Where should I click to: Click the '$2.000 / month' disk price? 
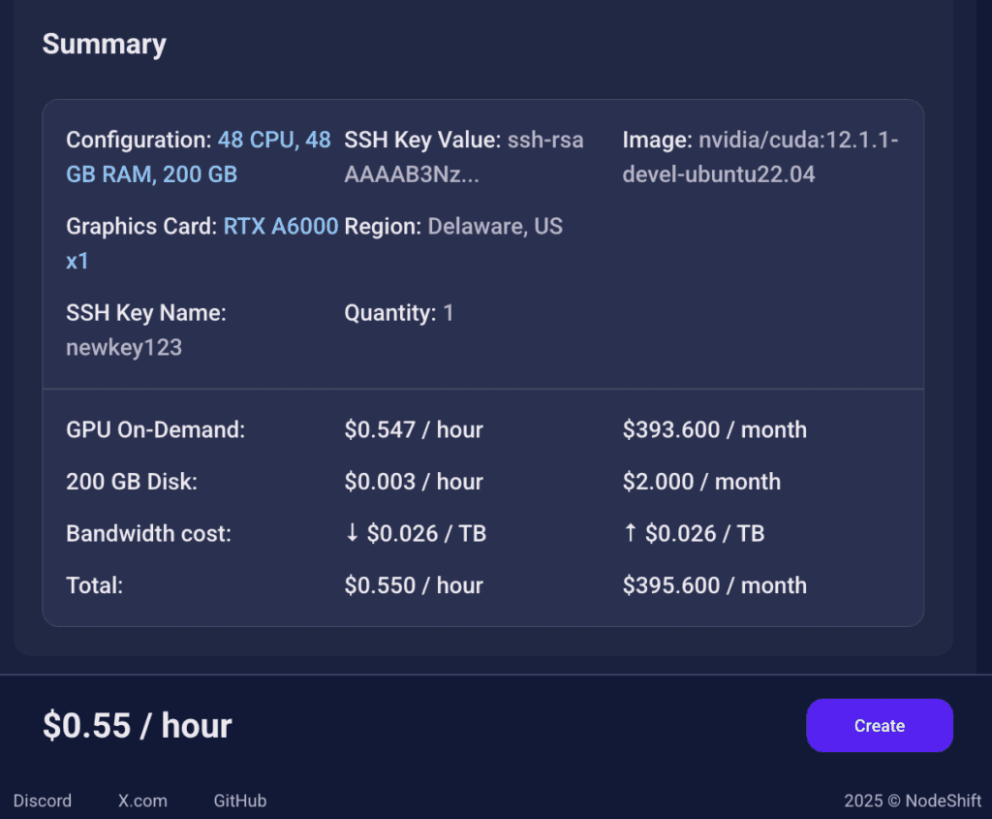(x=701, y=482)
